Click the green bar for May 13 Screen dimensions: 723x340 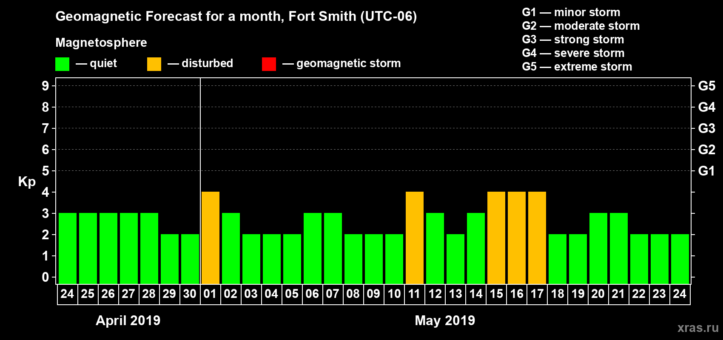(455, 259)
